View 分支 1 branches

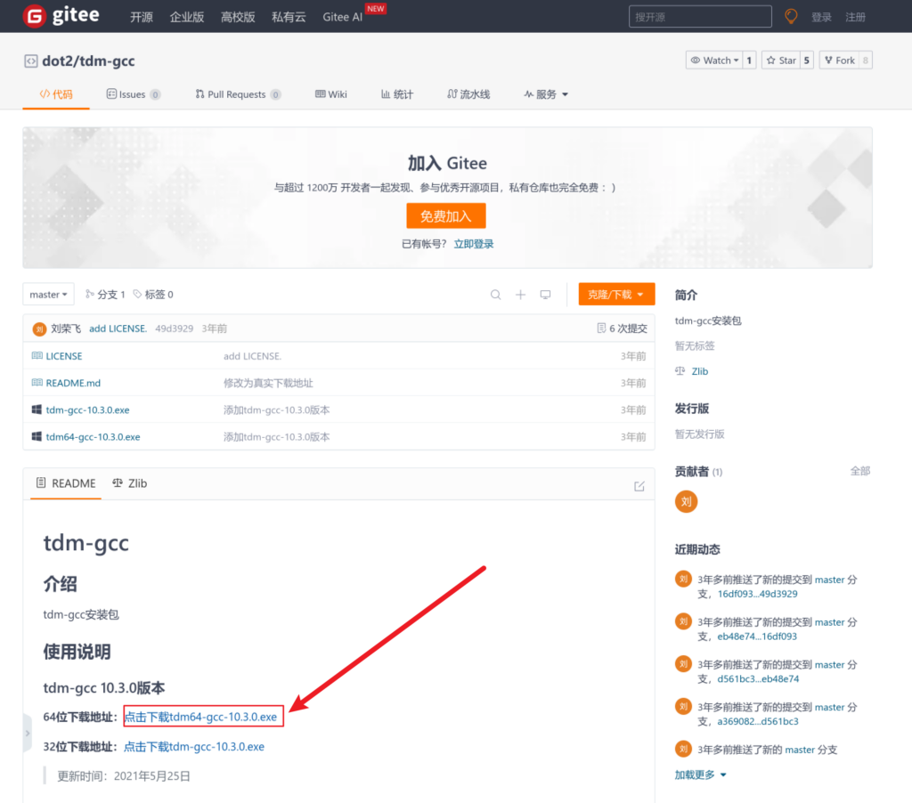coord(105,294)
